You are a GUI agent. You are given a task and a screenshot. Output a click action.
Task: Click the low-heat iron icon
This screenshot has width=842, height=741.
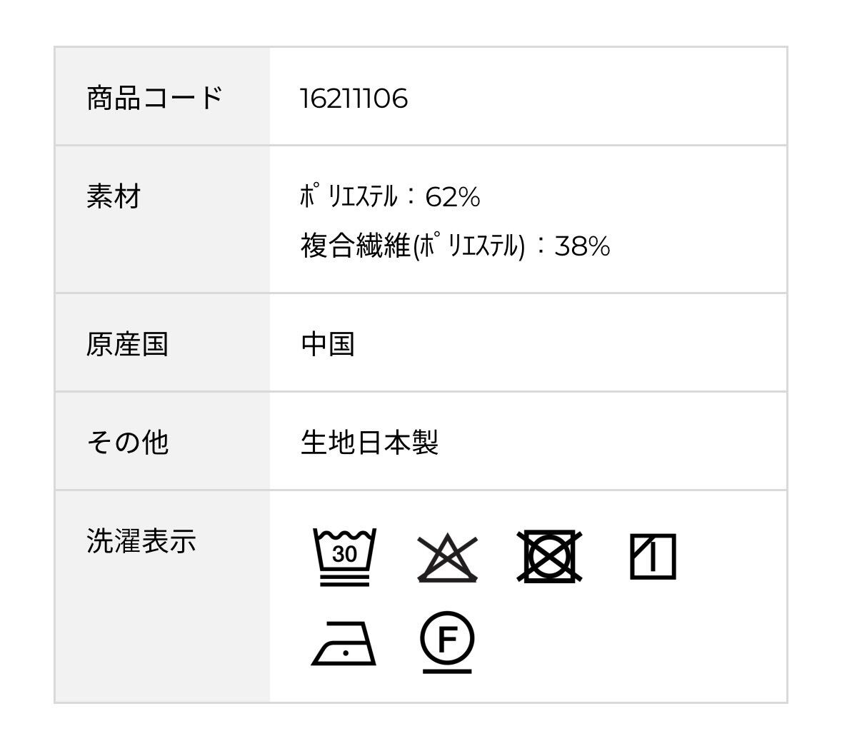[x=344, y=644]
